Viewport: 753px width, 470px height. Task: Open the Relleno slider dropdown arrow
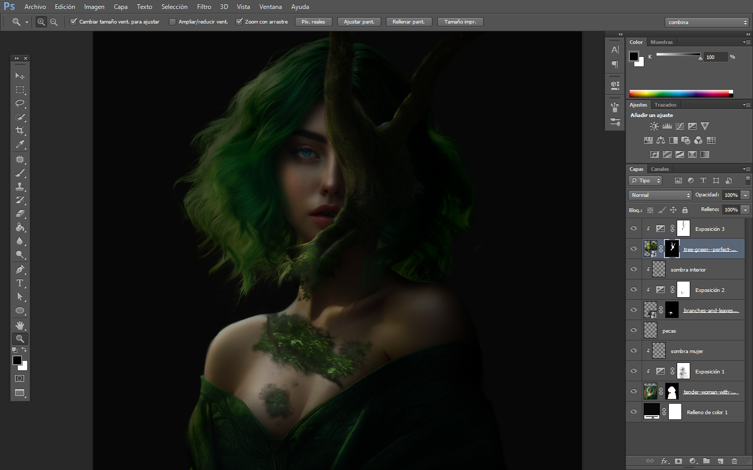point(745,209)
